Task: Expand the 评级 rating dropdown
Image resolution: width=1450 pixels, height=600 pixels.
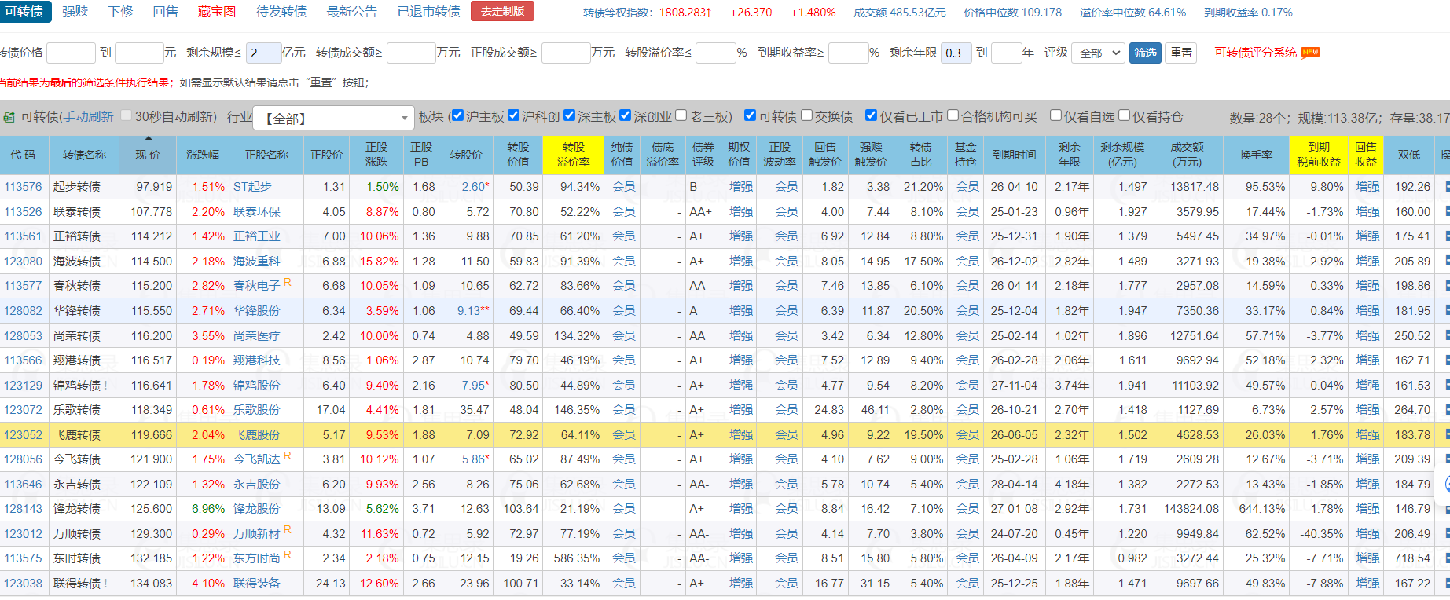Action: (x=1099, y=53)
